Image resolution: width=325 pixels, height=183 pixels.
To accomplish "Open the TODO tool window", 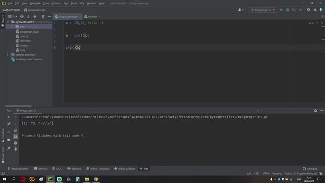I will pos(57,169).
